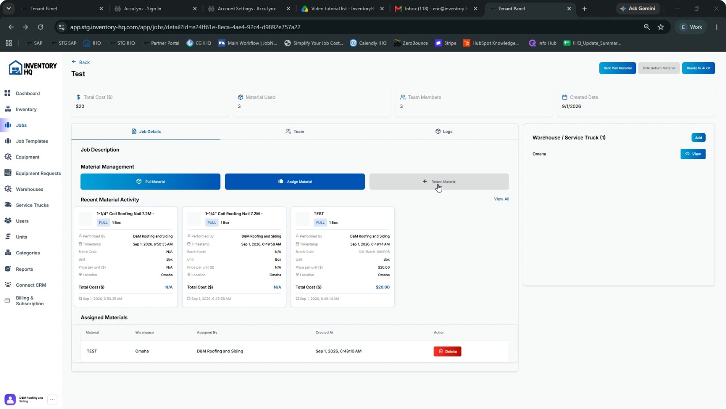
Task: Click the Return Material button
Action: click(x=439, y=182)
